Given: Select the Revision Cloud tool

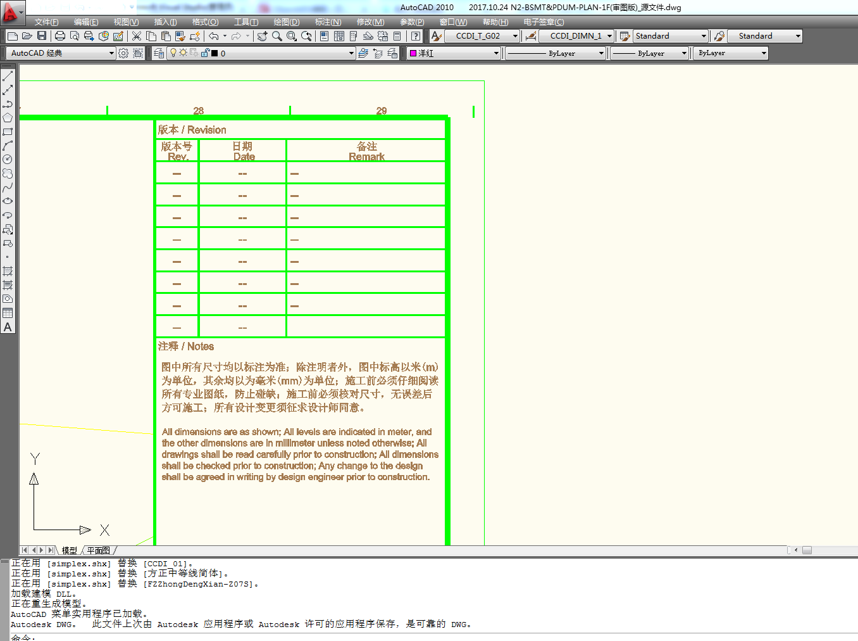Looking at the screenshot, I should tap(8, 174).
